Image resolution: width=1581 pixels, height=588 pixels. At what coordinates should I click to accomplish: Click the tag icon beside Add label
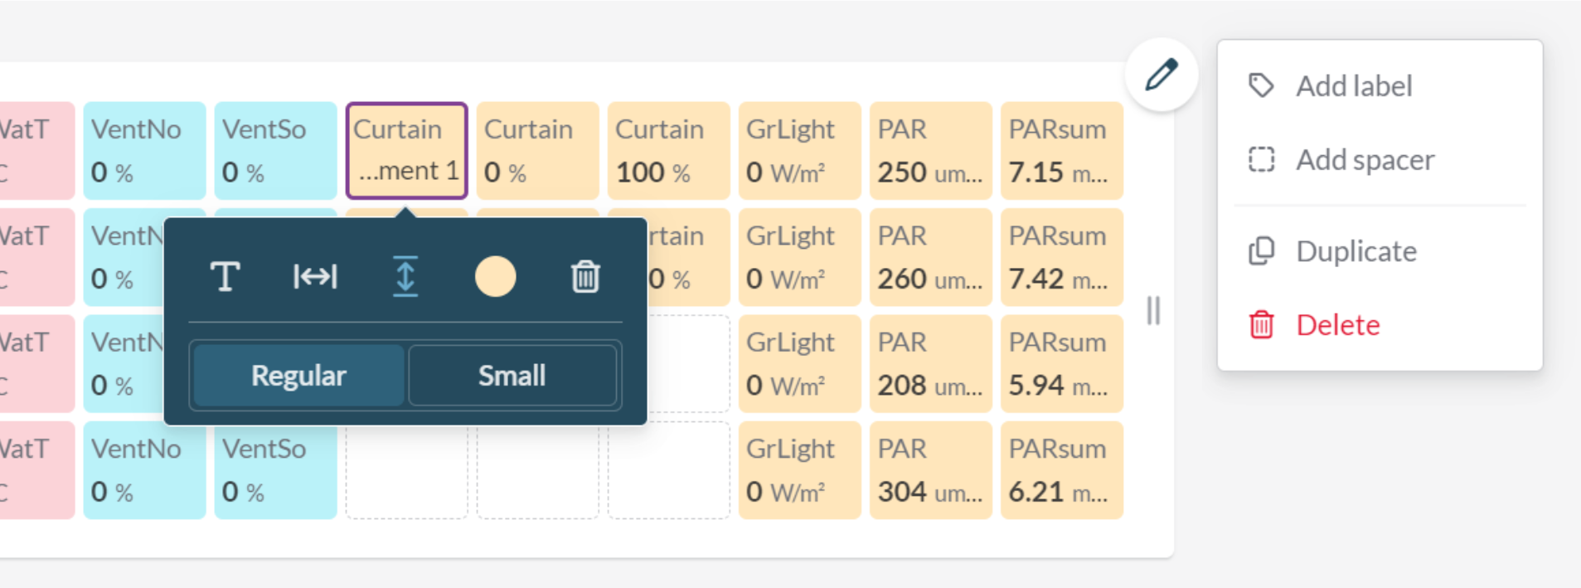click(1261, 85)
